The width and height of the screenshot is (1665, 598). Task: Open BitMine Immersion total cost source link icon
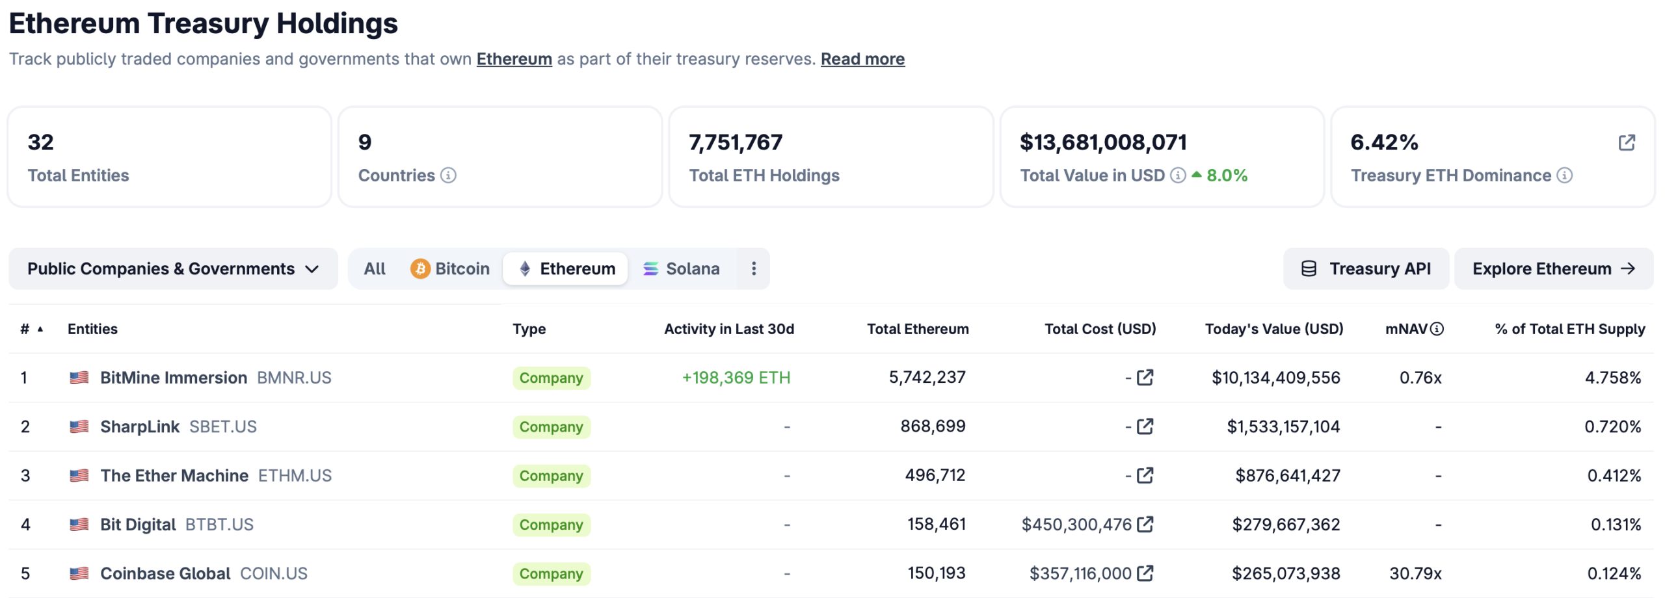point(1145,378)
